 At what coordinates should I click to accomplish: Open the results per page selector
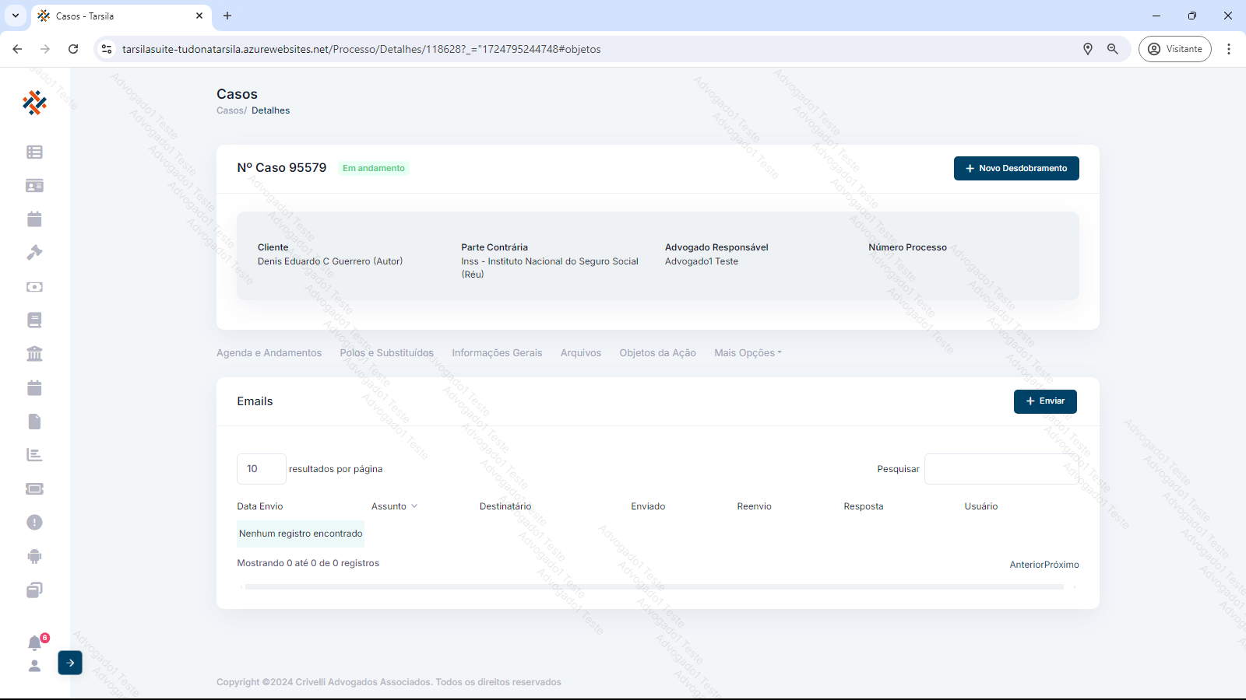click(x=261, y=469)
